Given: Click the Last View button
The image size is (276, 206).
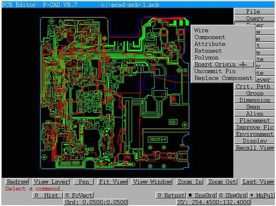Looking at the screenshot, I should coord(258,182).
